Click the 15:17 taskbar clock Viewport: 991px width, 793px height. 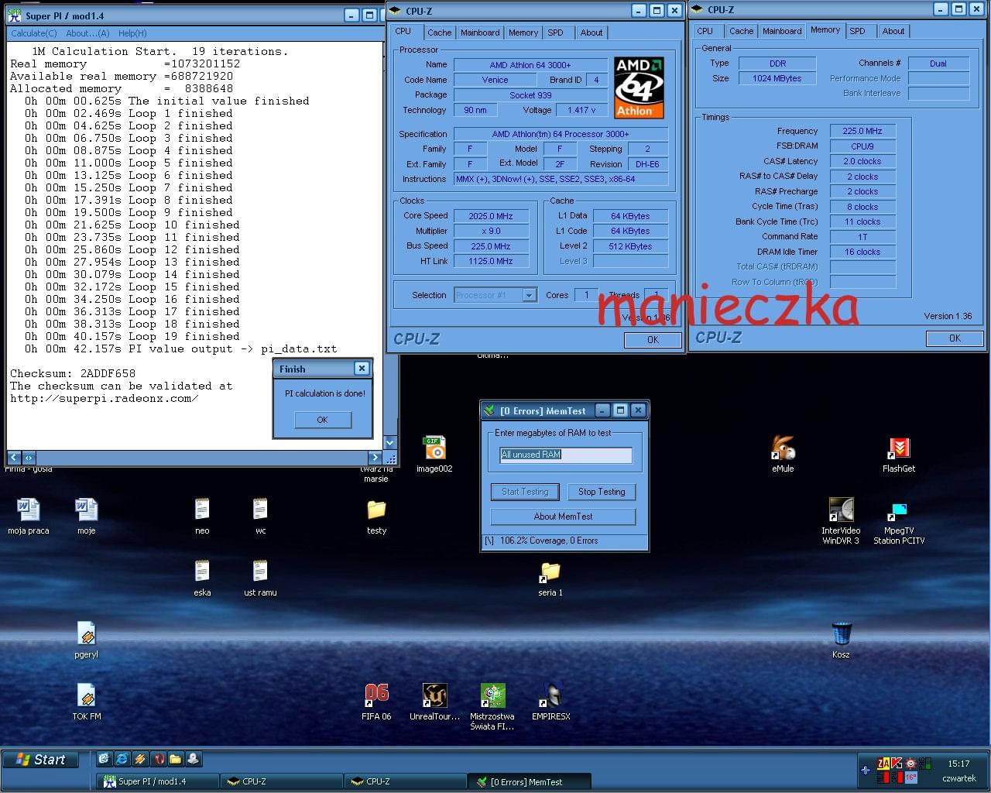tap(958, 764)
